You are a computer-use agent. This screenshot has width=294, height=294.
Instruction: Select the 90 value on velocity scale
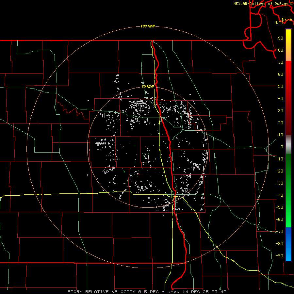click(281, 38)
